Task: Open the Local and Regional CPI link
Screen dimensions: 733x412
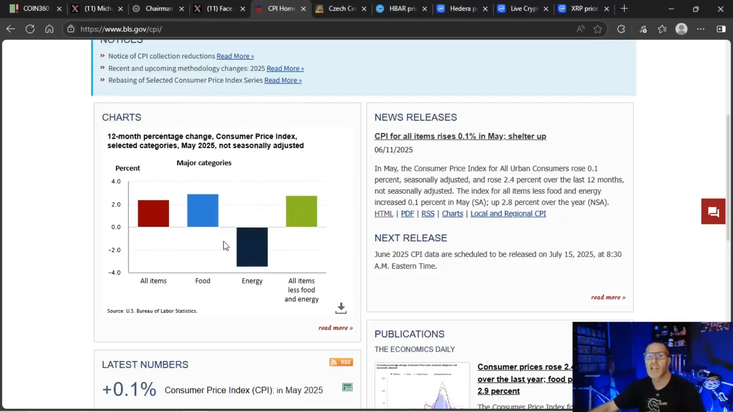Action: point(508,214)
